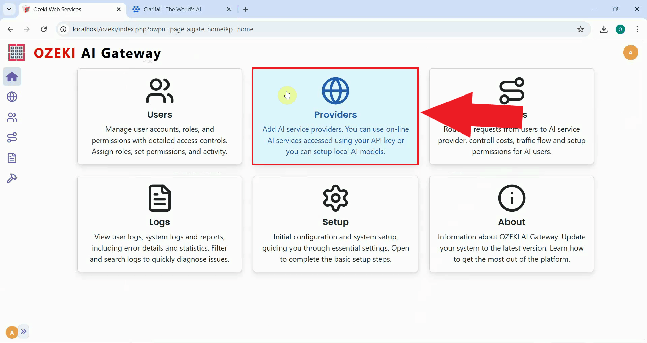Open the Providers globe icon in sidebar
Screen dimensions: 647x343
12,97
